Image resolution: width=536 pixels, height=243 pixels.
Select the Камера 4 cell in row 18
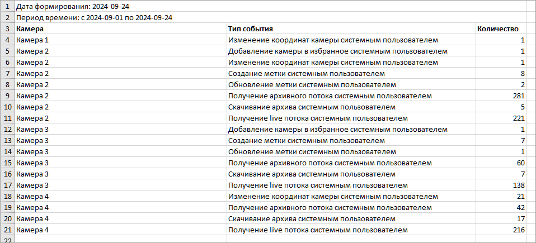pyautogui.click(x=33, y=196)
